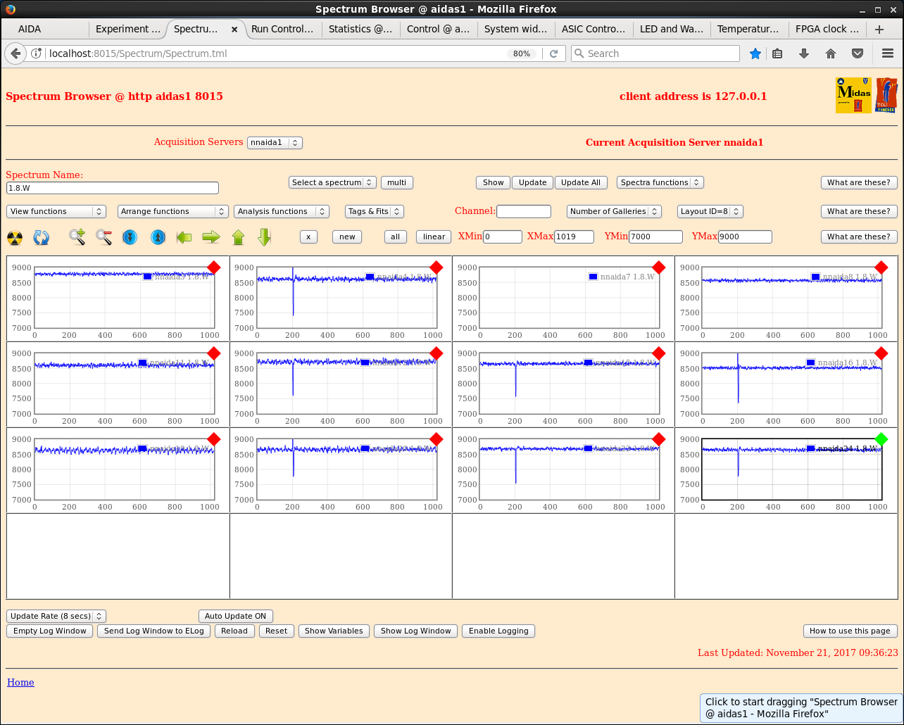This screenshot has width=904, height=725.
Task: Click the zoom in magnifier icon
Action: point(77,237)
